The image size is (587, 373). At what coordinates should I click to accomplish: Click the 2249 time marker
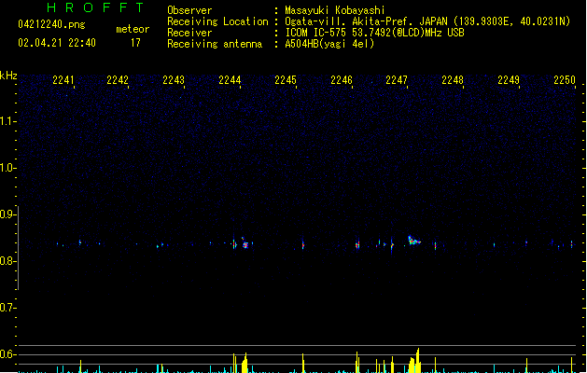coord(509,80)
